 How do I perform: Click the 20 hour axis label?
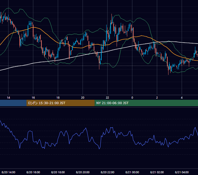point(83,98)
